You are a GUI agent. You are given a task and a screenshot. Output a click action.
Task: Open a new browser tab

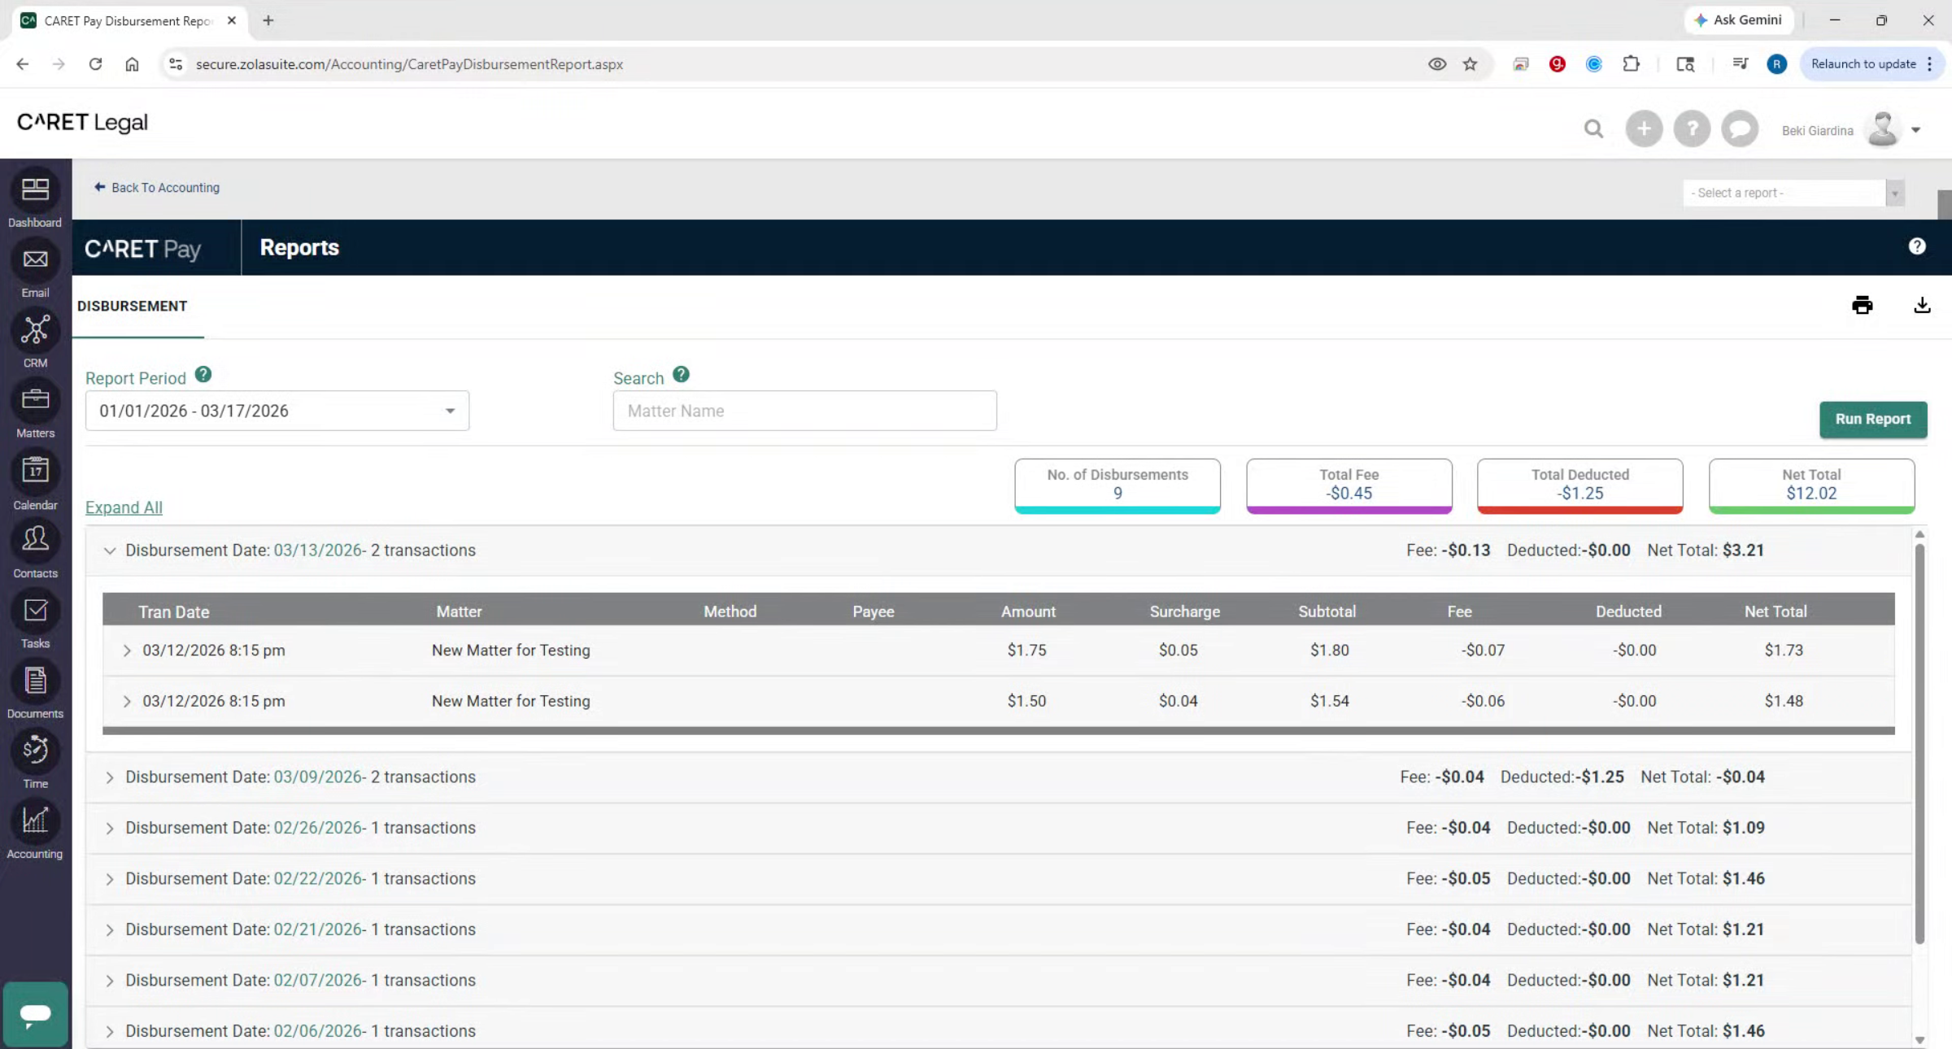click(268, 20)
